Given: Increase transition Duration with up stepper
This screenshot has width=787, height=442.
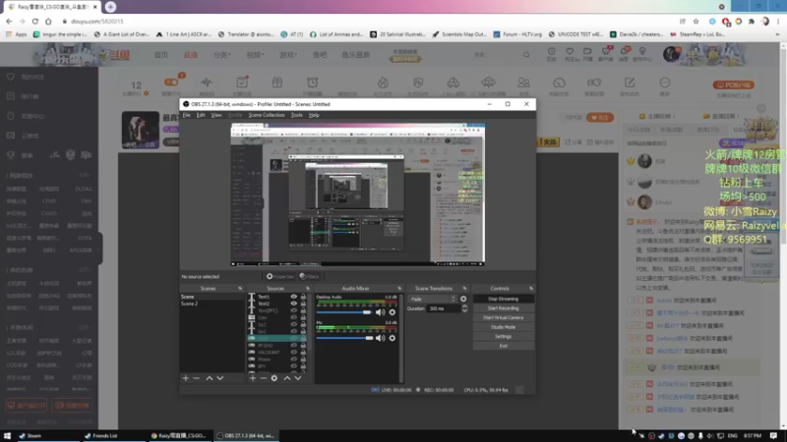Looking at the screenshot, I should [464, 306].
